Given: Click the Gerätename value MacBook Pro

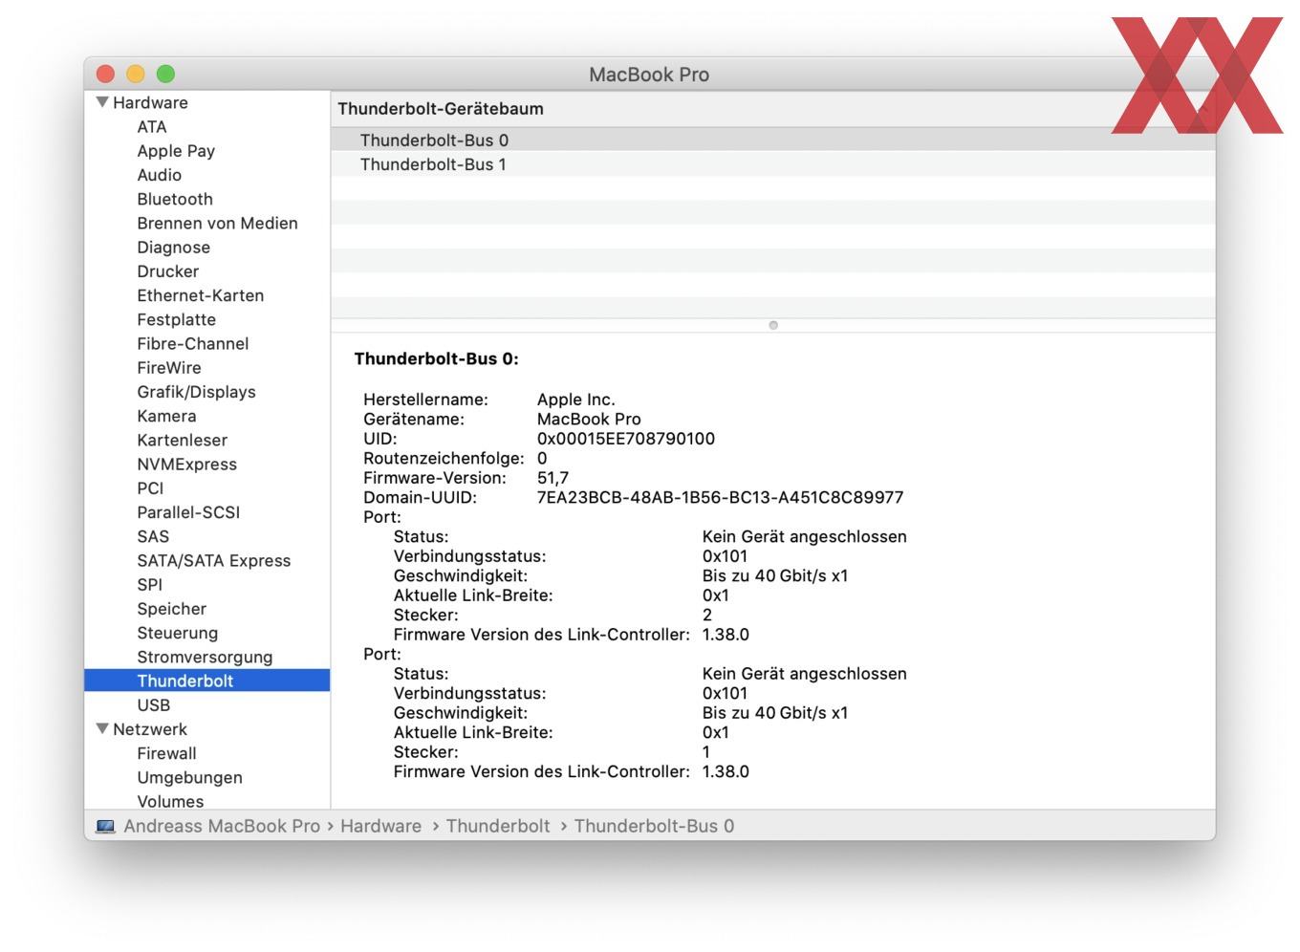Looking at the screenshot, I should tap(589, 419).
